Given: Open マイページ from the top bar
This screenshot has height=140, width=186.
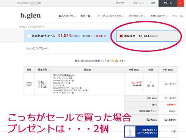Looking at the screenshot, I should (138, 3).
